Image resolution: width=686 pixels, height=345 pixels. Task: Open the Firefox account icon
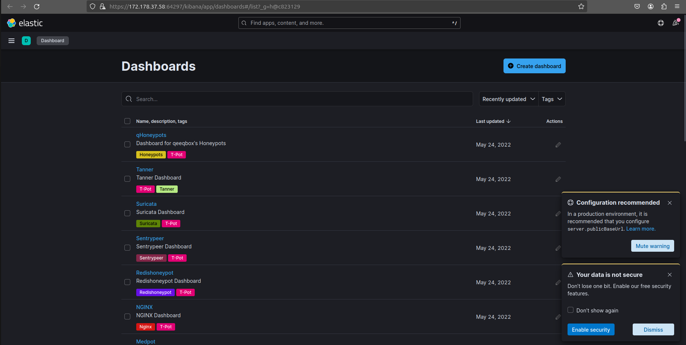coord(650,6)
